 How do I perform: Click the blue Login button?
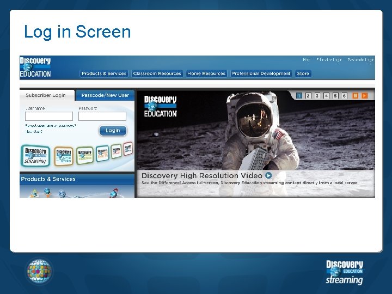pos(113,131)
